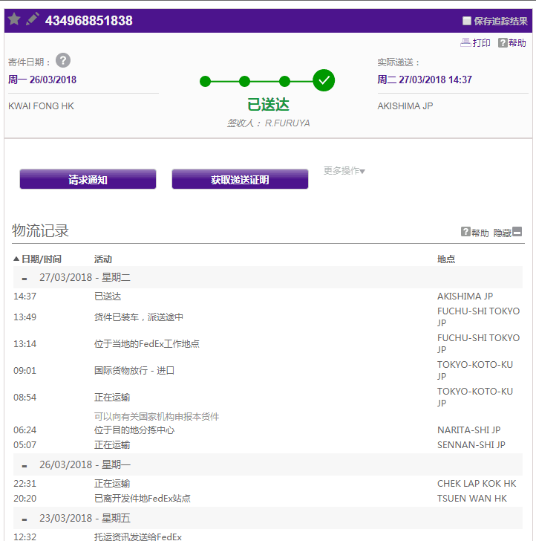536x541 pixels.
Task: Click the 14:37 已送达 activity row
Action: (268, 297)
